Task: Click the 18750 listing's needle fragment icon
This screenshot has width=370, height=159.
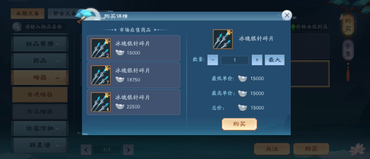Action: (101, 75)
